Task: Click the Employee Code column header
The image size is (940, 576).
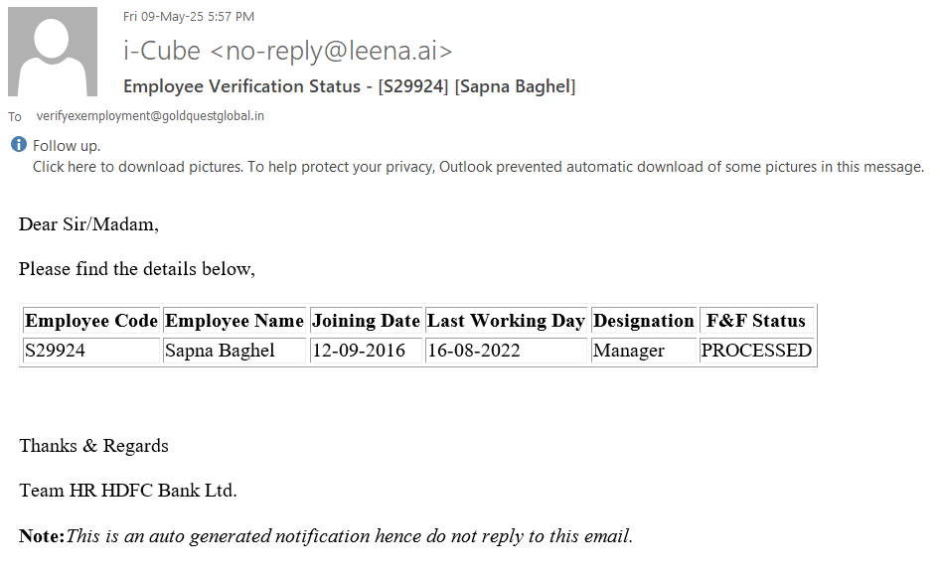Action: point(91,321)
